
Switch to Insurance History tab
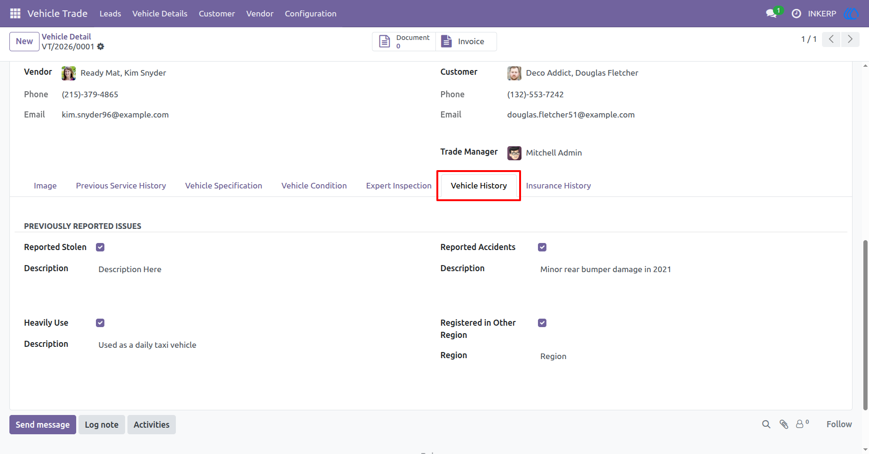click(x=559, y=186)
